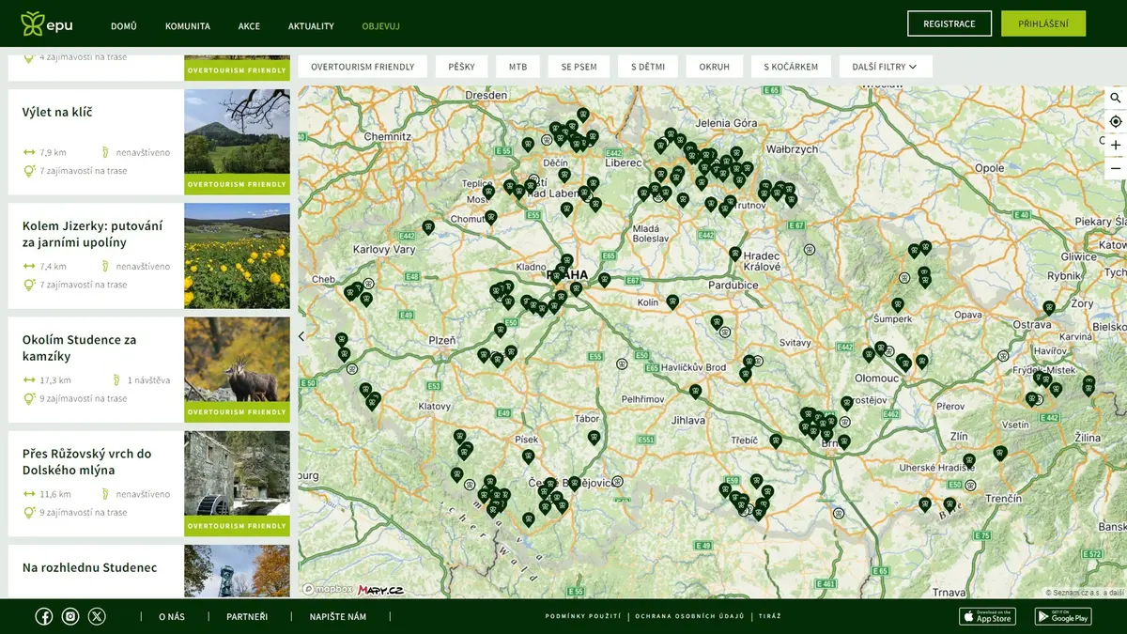Image resolution: width=1127 pixels, height=634 pixels.
Task: Open the Komunita menu item
Action: click(188, 26)
